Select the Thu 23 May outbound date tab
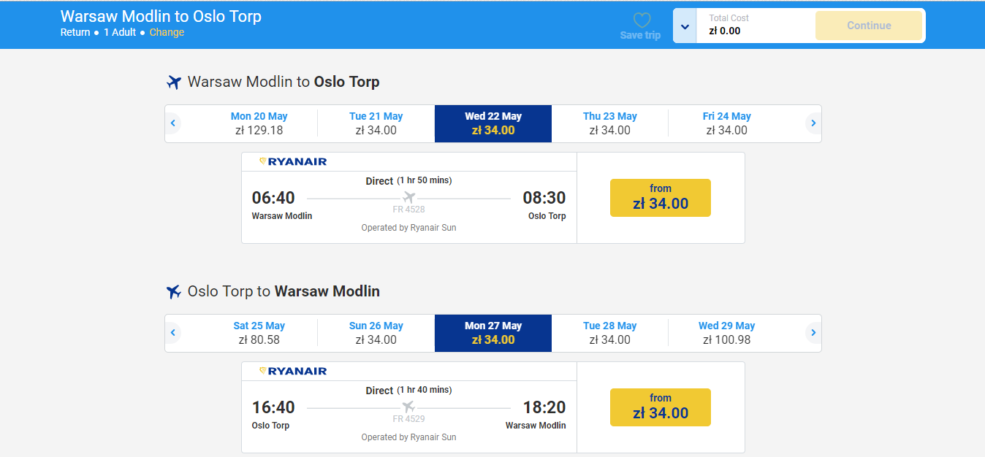The width and height of the screenshot is (985, 457). [x=610, y=123]
